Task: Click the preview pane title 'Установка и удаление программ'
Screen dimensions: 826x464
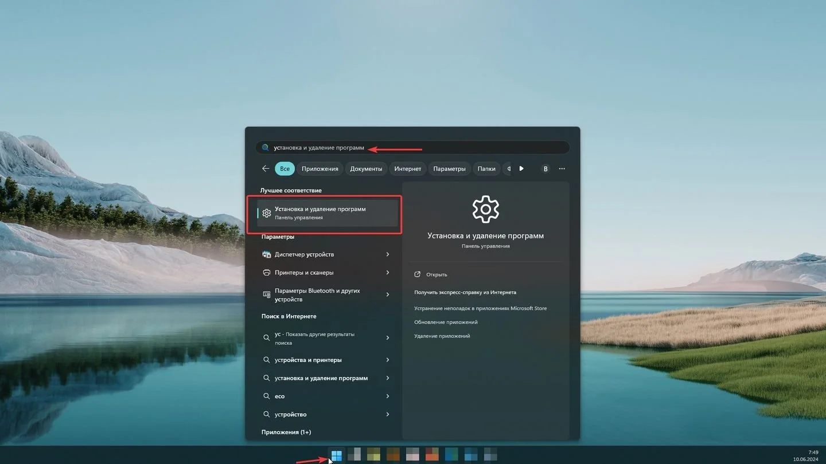Action: coord(486,235)
